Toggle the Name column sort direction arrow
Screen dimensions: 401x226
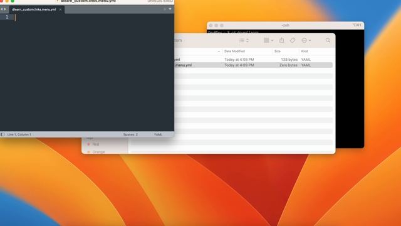219,51
